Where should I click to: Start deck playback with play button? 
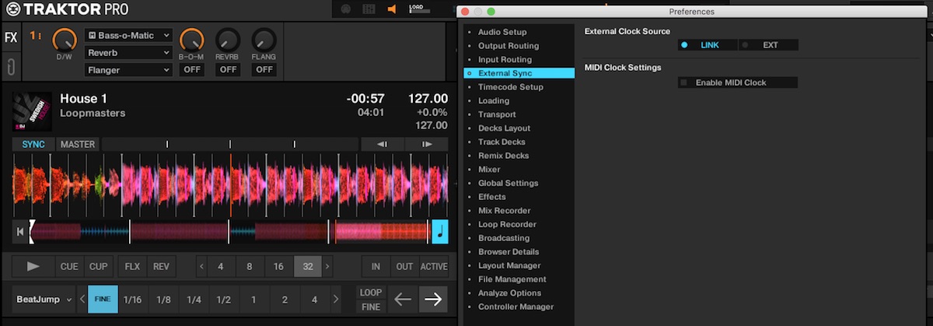pos(33,266)
